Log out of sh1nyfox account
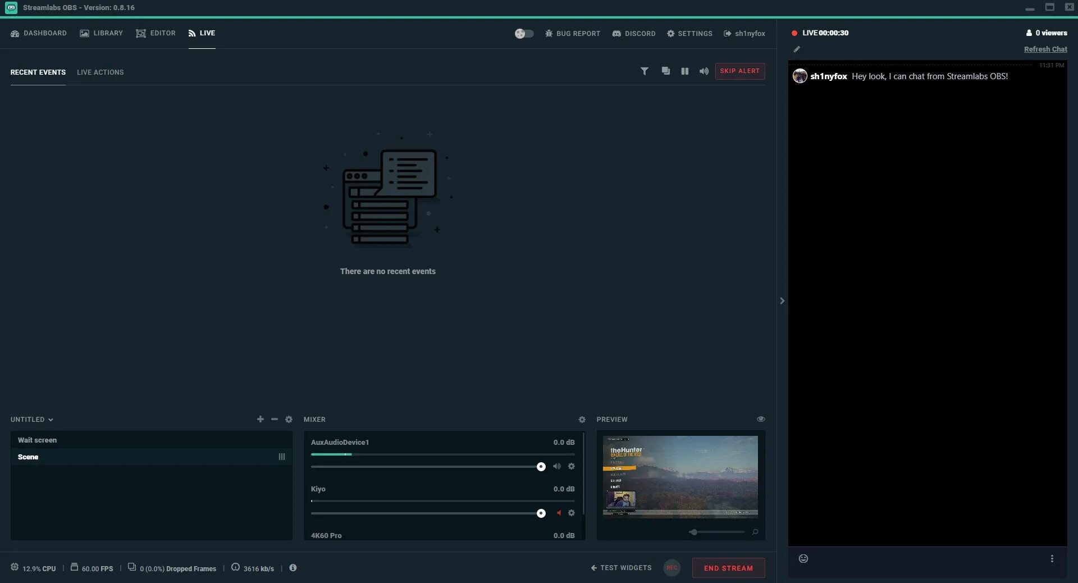1078x583 pixels. coord(744,34)
